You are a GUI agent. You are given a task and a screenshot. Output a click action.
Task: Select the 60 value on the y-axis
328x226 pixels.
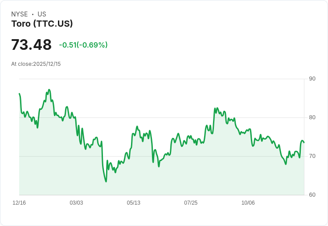point(312,195)
